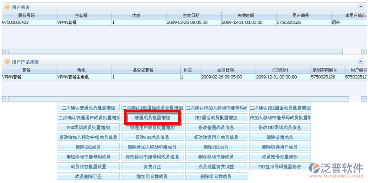Collapse the 用户列表 panel arrow icon

click(x=361, y=7)
